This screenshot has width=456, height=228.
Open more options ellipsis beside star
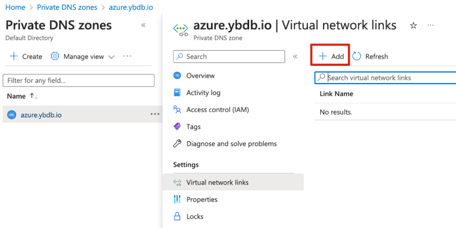(x=430, y=25)
